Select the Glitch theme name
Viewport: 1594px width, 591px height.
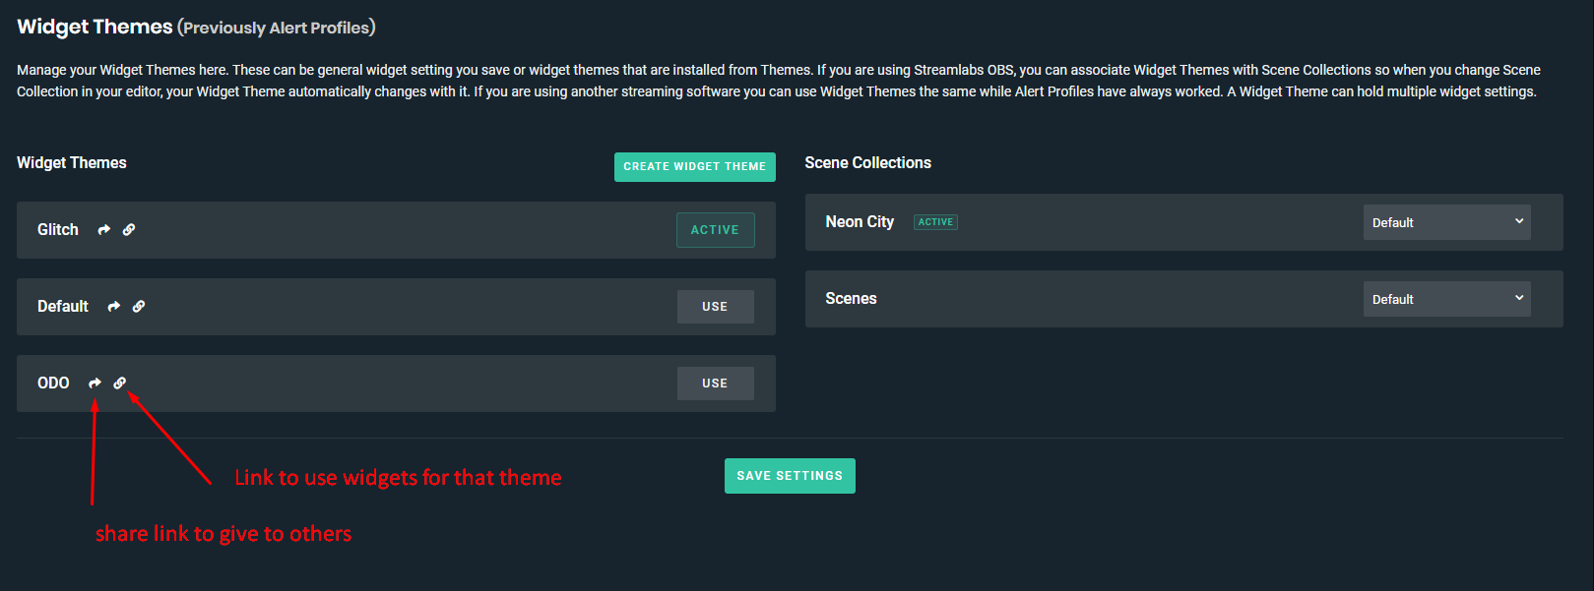click(58, 230)
